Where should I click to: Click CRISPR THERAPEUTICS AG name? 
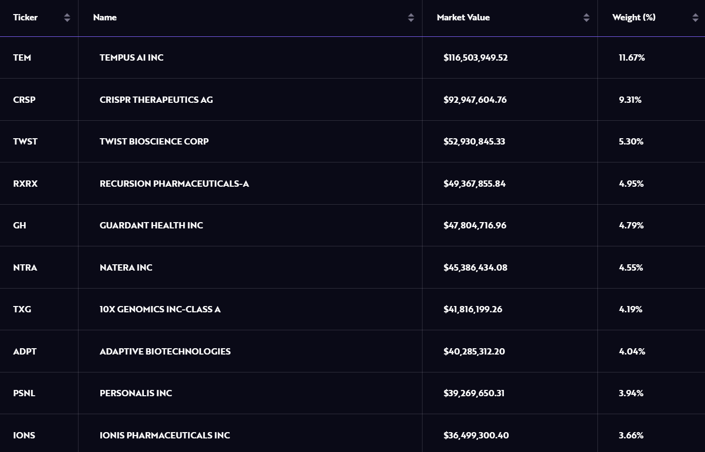pyautogui.click(x=156, y=100)
